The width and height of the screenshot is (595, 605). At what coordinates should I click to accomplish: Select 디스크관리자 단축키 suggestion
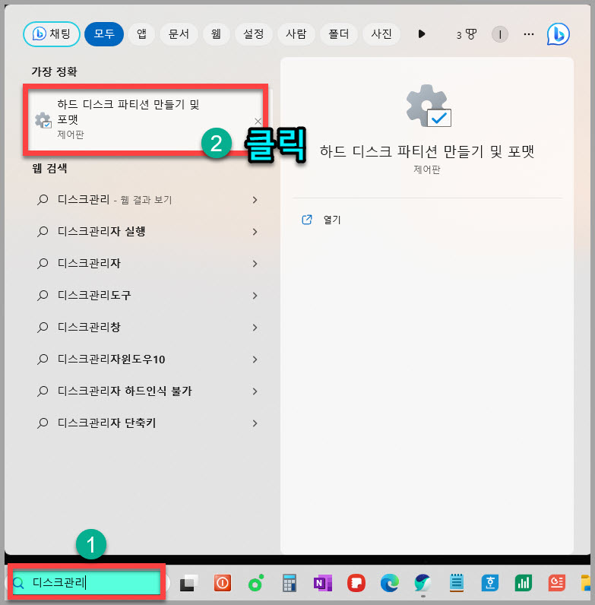coord(107,423)
